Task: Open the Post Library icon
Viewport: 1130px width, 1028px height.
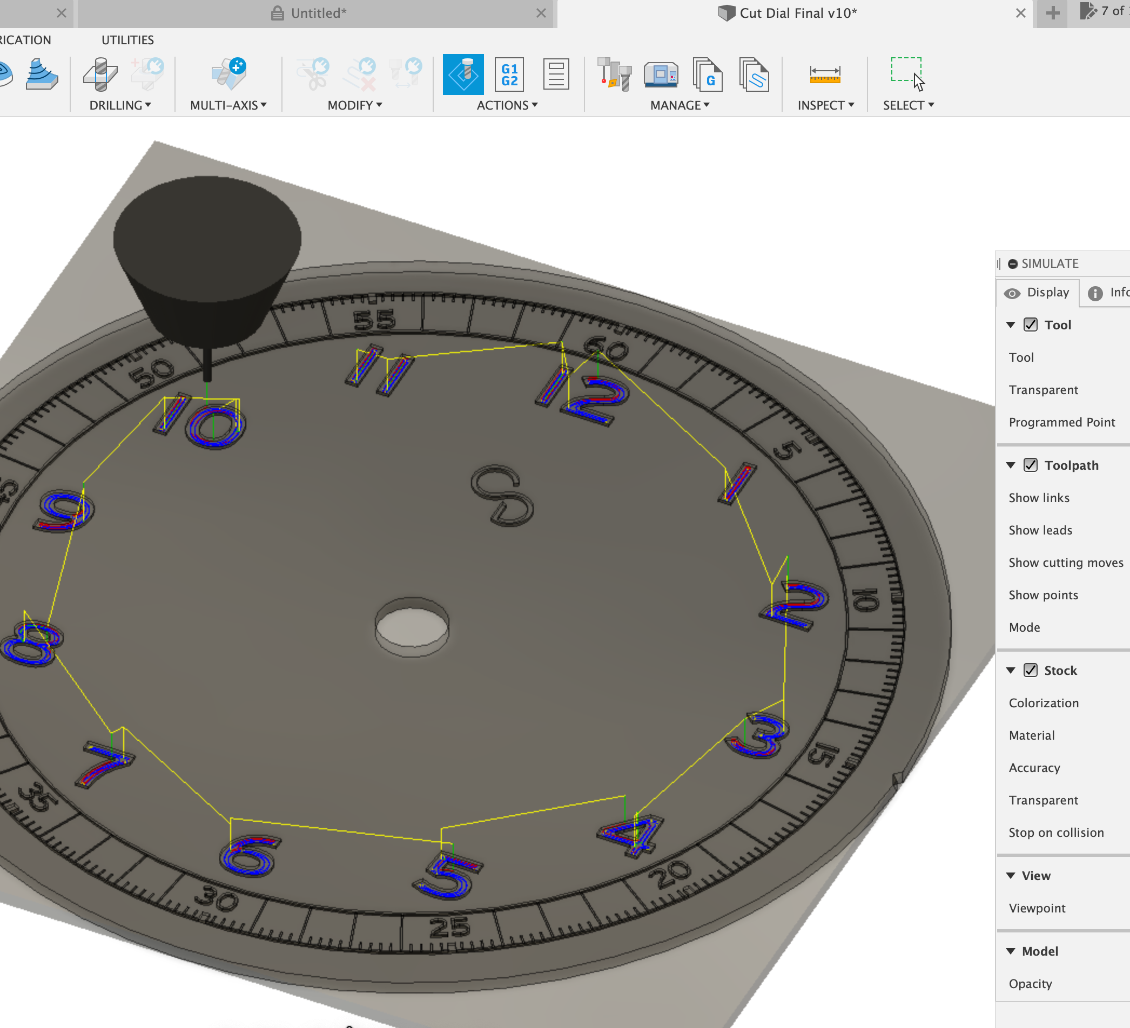Action: tap(708, 75)
